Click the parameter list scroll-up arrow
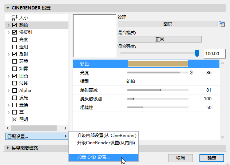Screen dimensions: 230x165 coord(222,63)
